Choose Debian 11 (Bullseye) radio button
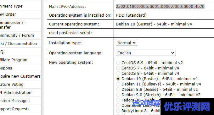 click(x=118, y=84)
